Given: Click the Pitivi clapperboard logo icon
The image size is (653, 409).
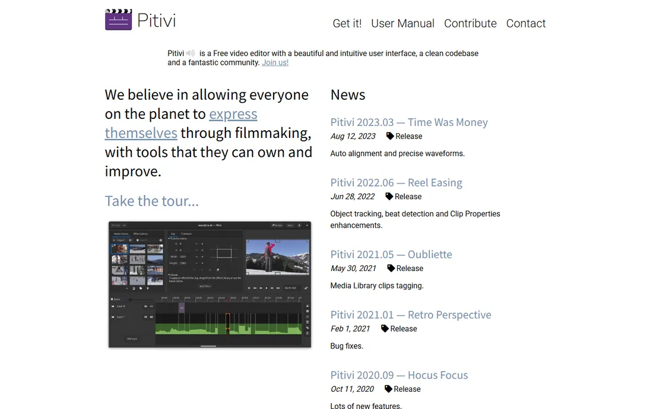Looking at the screenshot, I should coord(118,19).
